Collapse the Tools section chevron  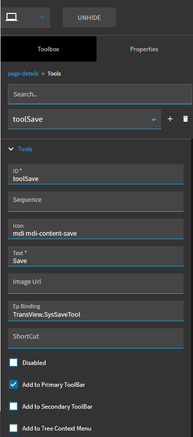[x=11, y=149]
